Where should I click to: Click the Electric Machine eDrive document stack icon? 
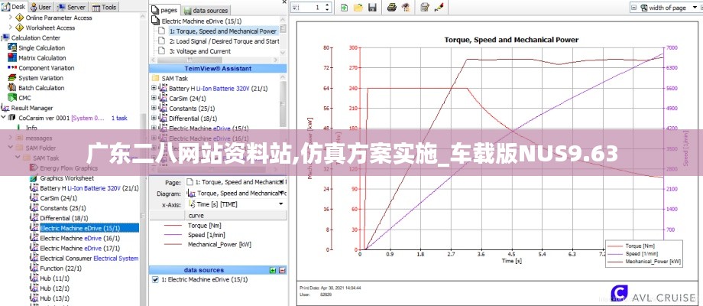pos(156,21)
